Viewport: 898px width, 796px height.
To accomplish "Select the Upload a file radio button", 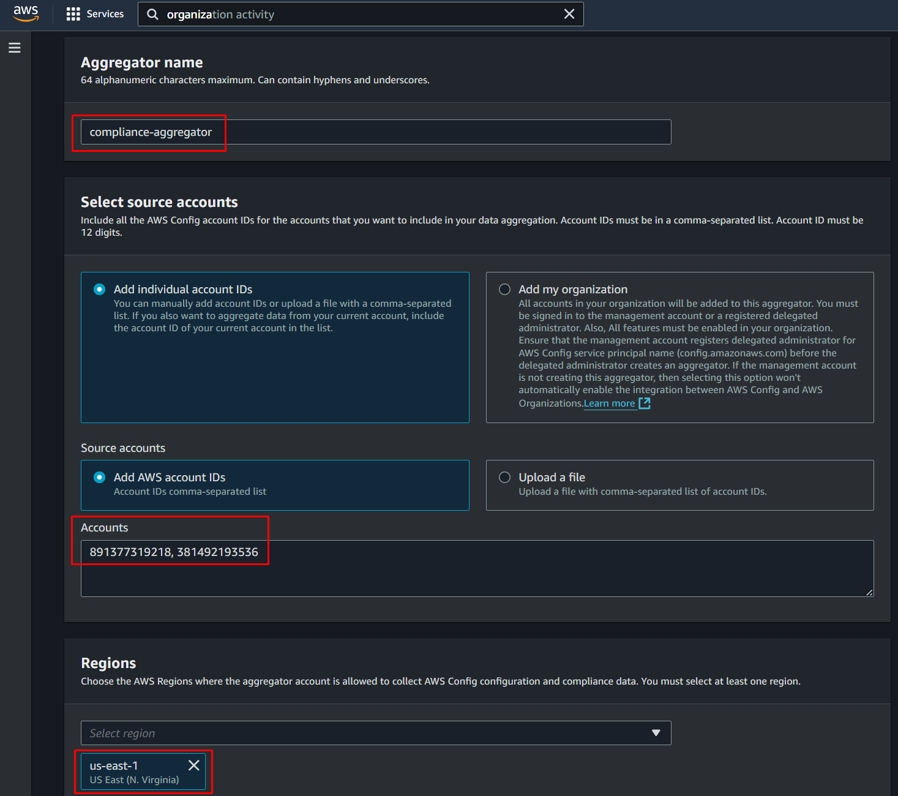I will point(504,478).
